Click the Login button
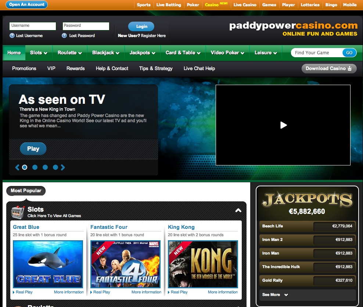 pos(141,26)
